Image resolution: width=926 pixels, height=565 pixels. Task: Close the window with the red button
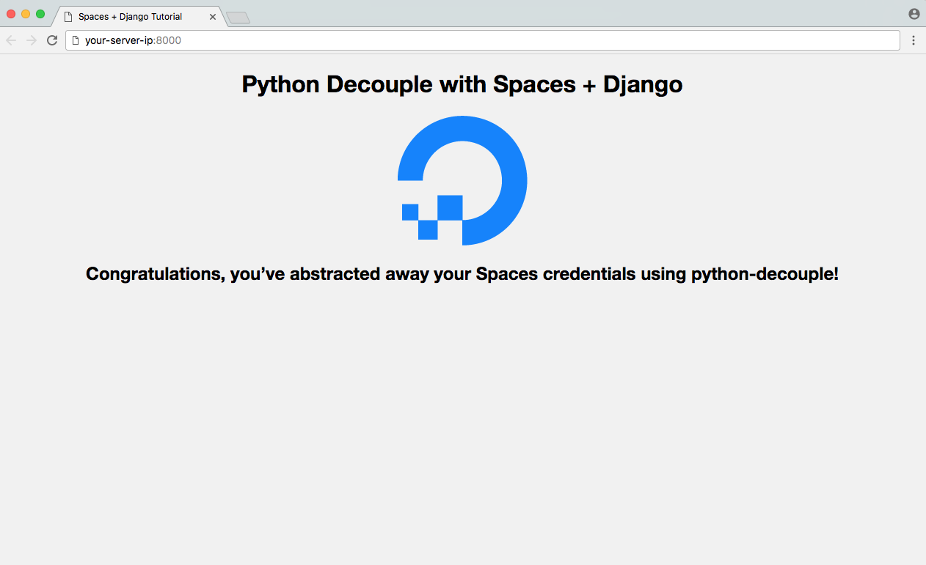pos(11,14)
